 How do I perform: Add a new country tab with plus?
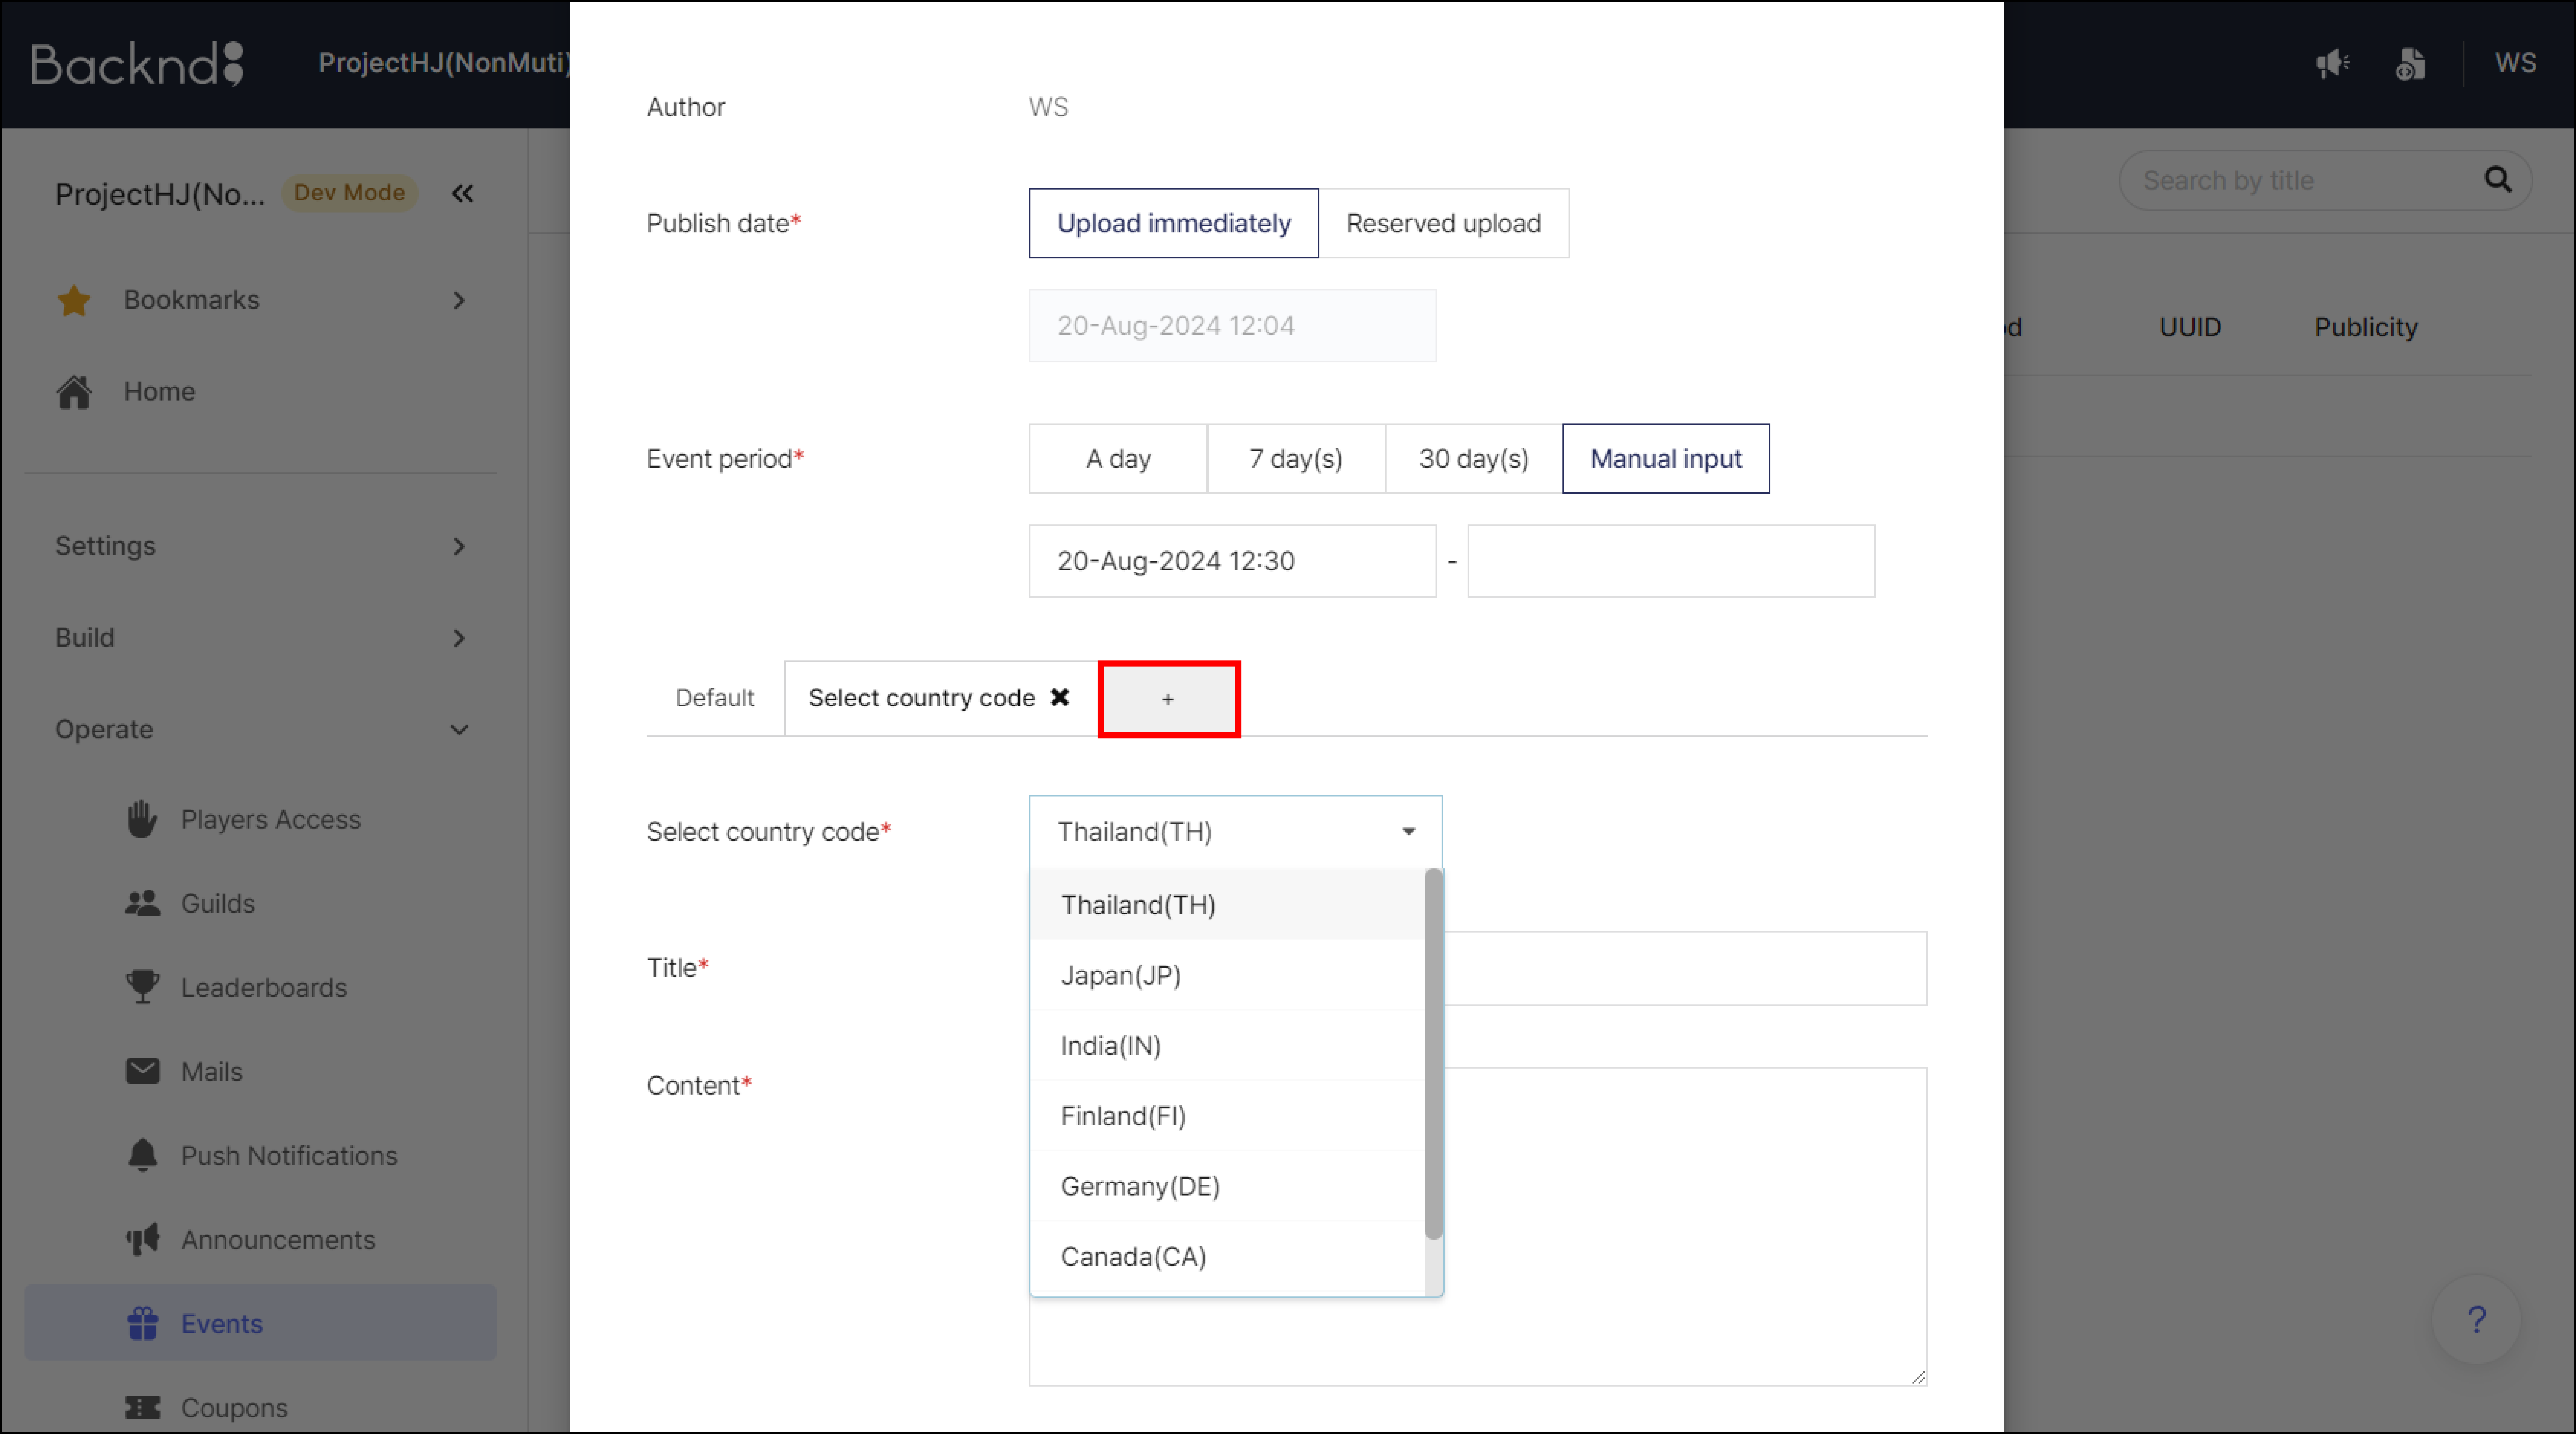pyautogui.click(x=1168, y=699)
